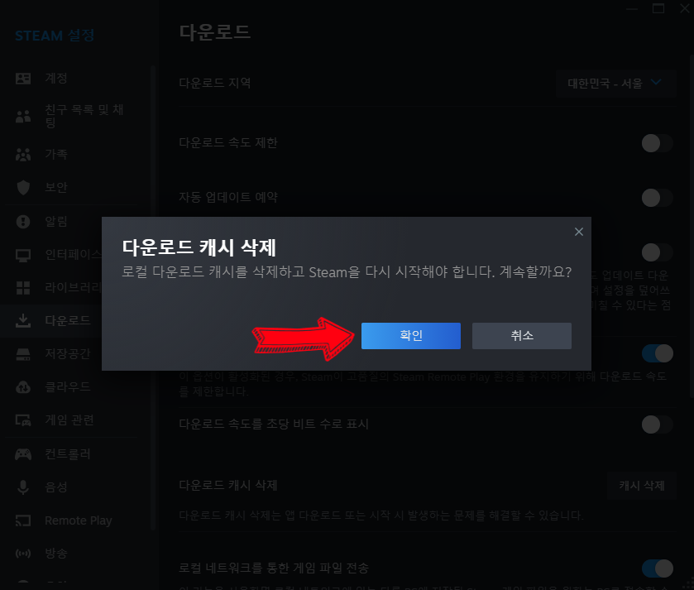Viewport: 694px width, 590px height.
Task: Open the 알림 settings section
Action: tap(55, 221)
